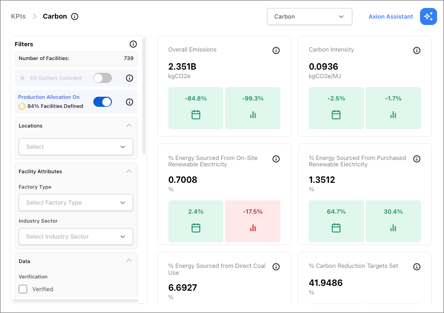Click the 41.9486 reduction targets value
The height and width of the screenshot is (313, 444).
click(326, 283)
